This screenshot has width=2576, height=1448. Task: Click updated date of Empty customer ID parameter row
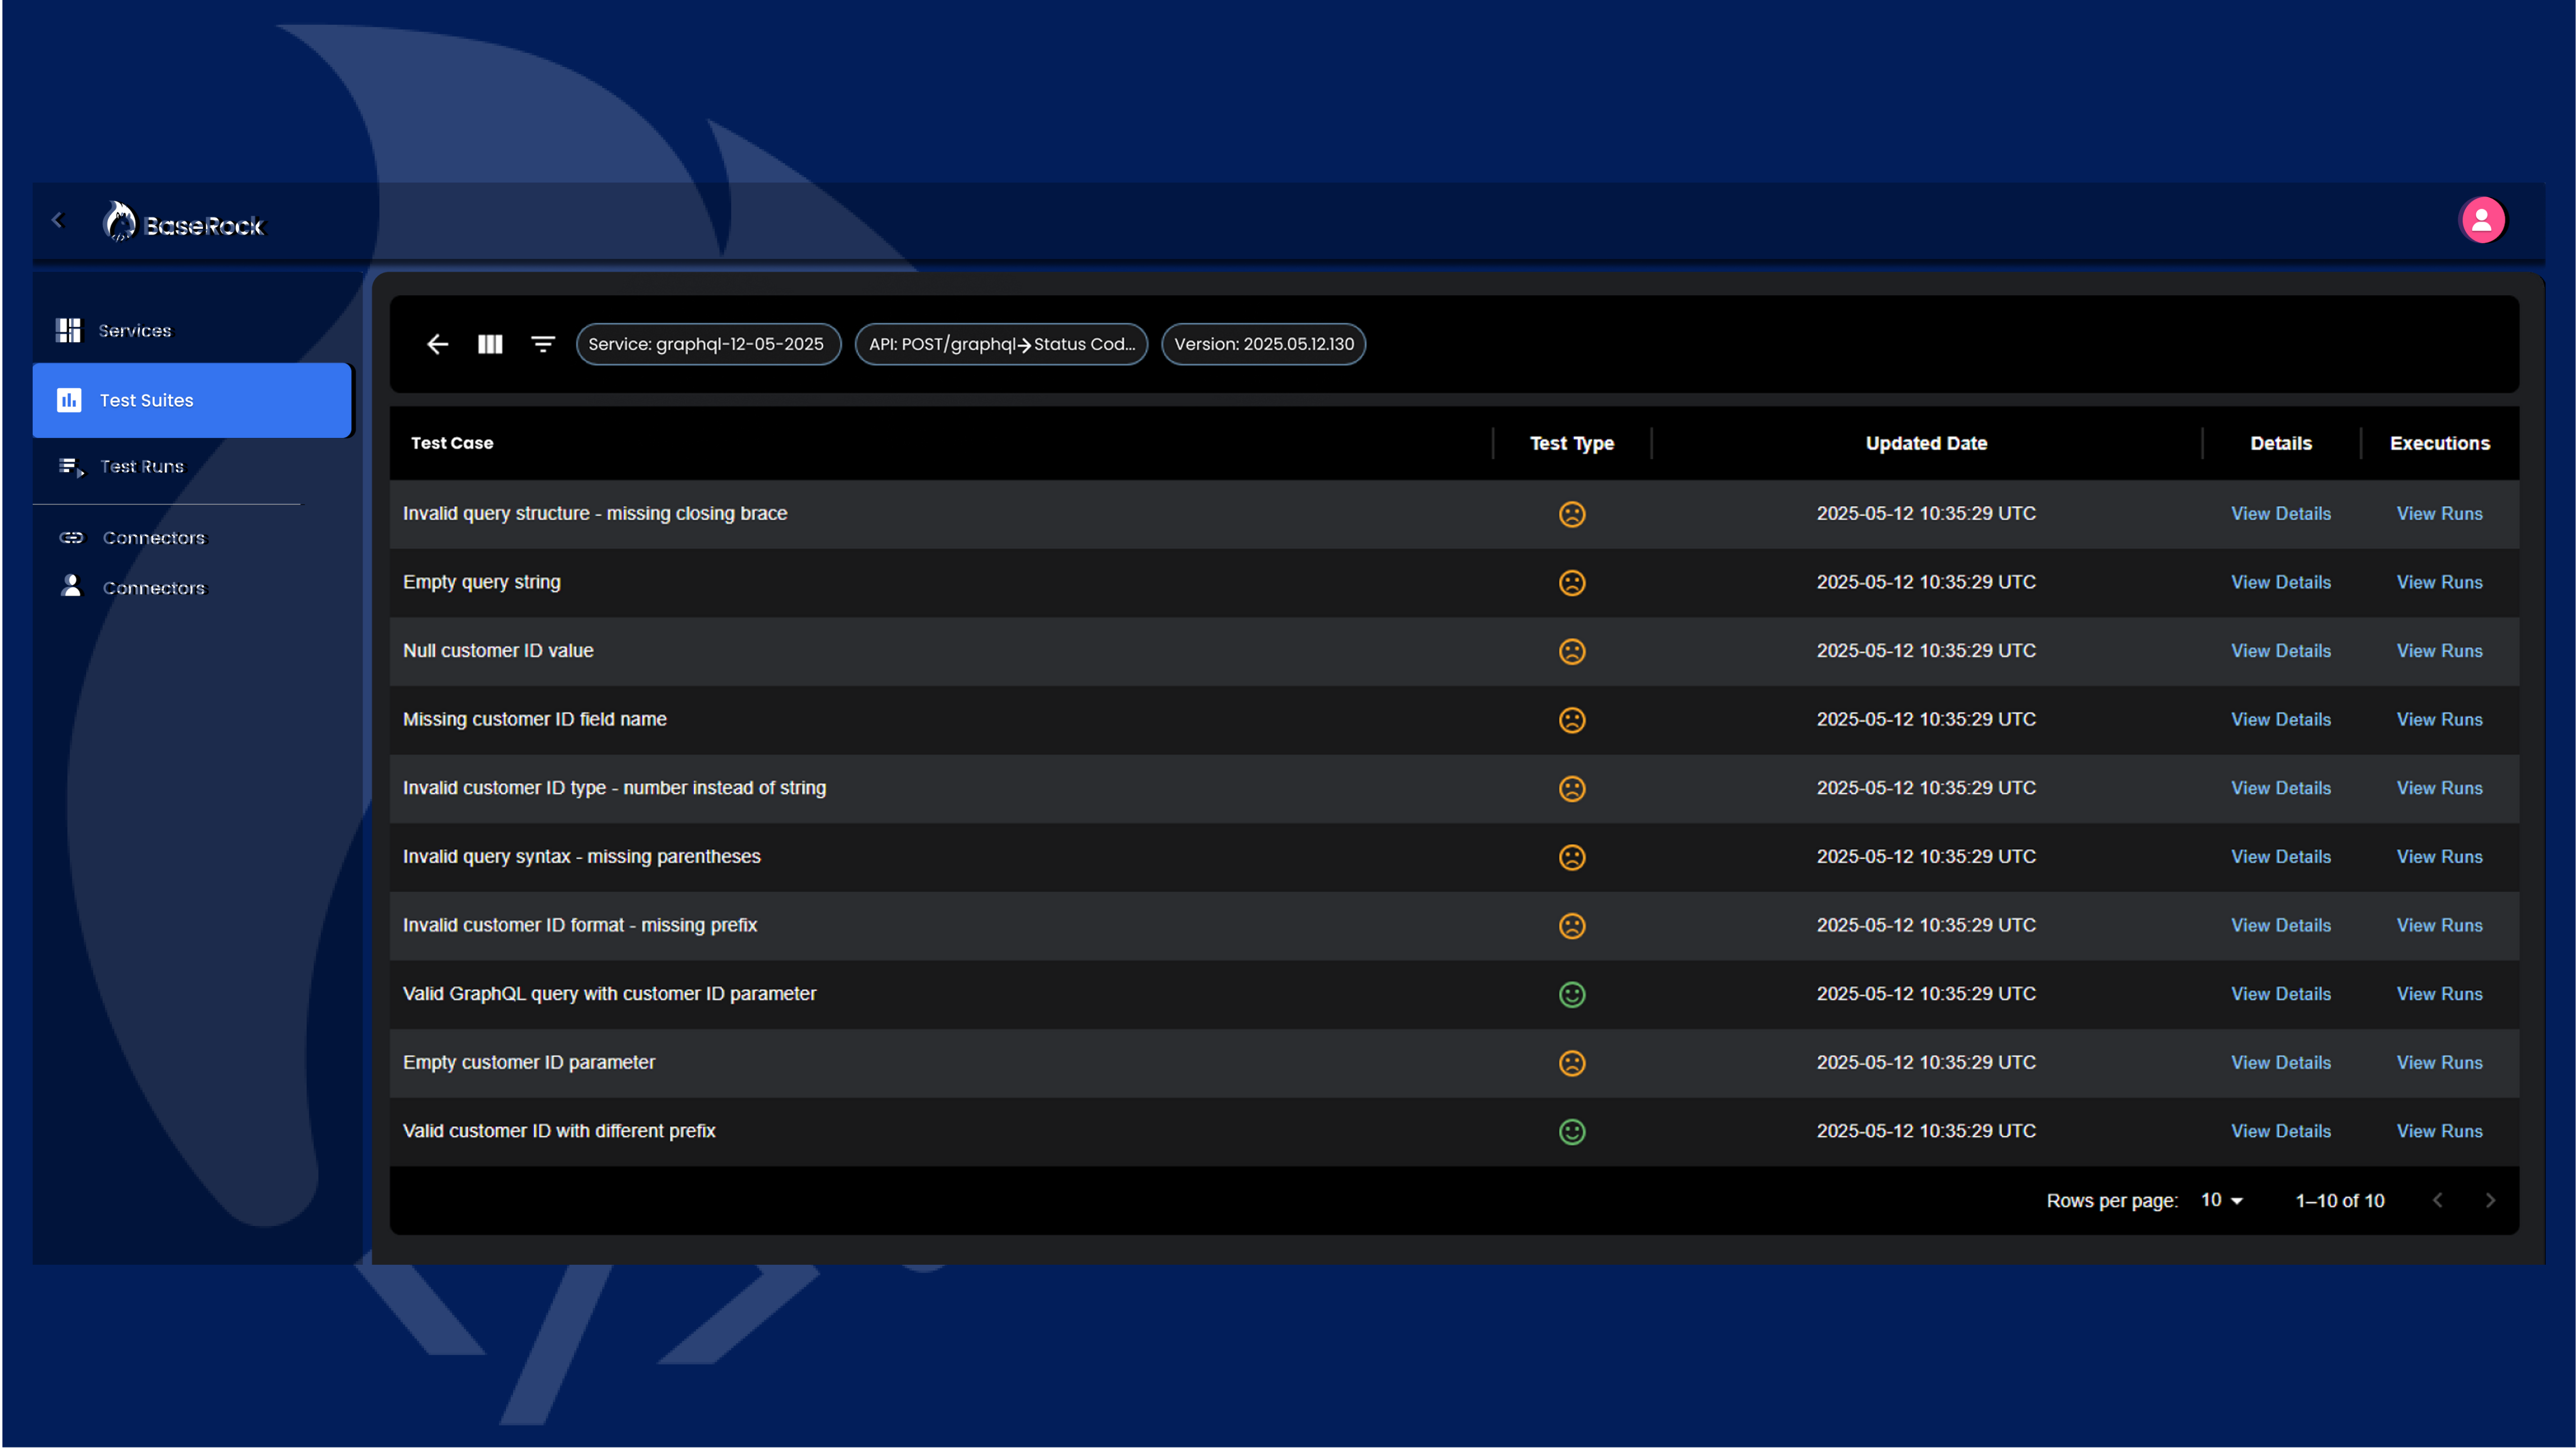[x=1925, y=1063]
